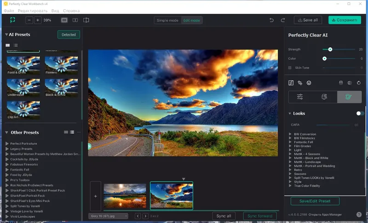Image resolution: width=368 pixels, height=223 pixels.
Task: Open the Gory 10 (97).jpg file dropdown
Action: (109, 216)
